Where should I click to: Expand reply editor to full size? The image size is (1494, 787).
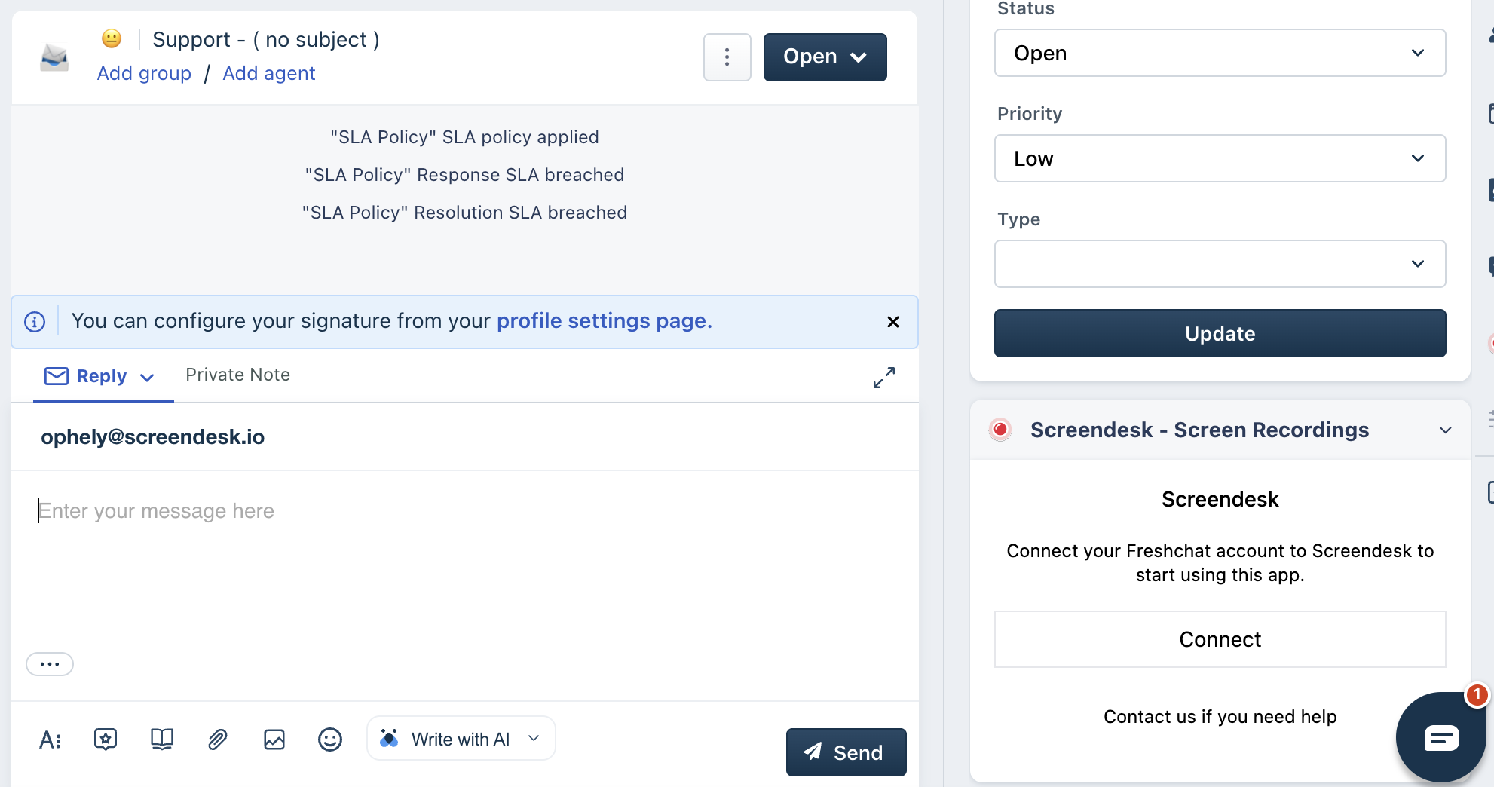883,378
